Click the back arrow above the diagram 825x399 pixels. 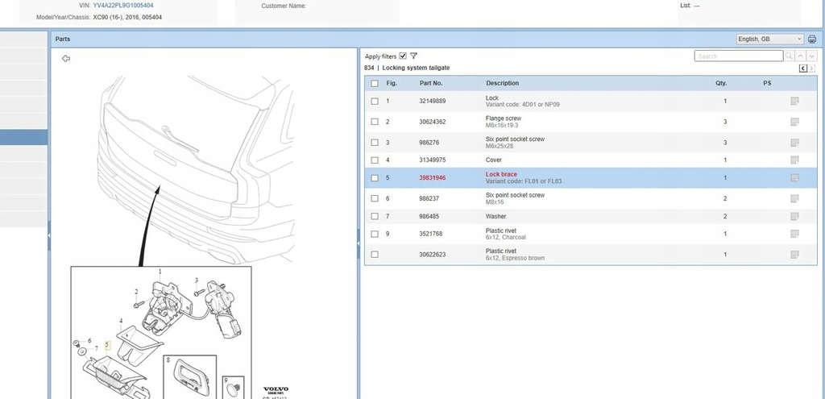point(66,58)
